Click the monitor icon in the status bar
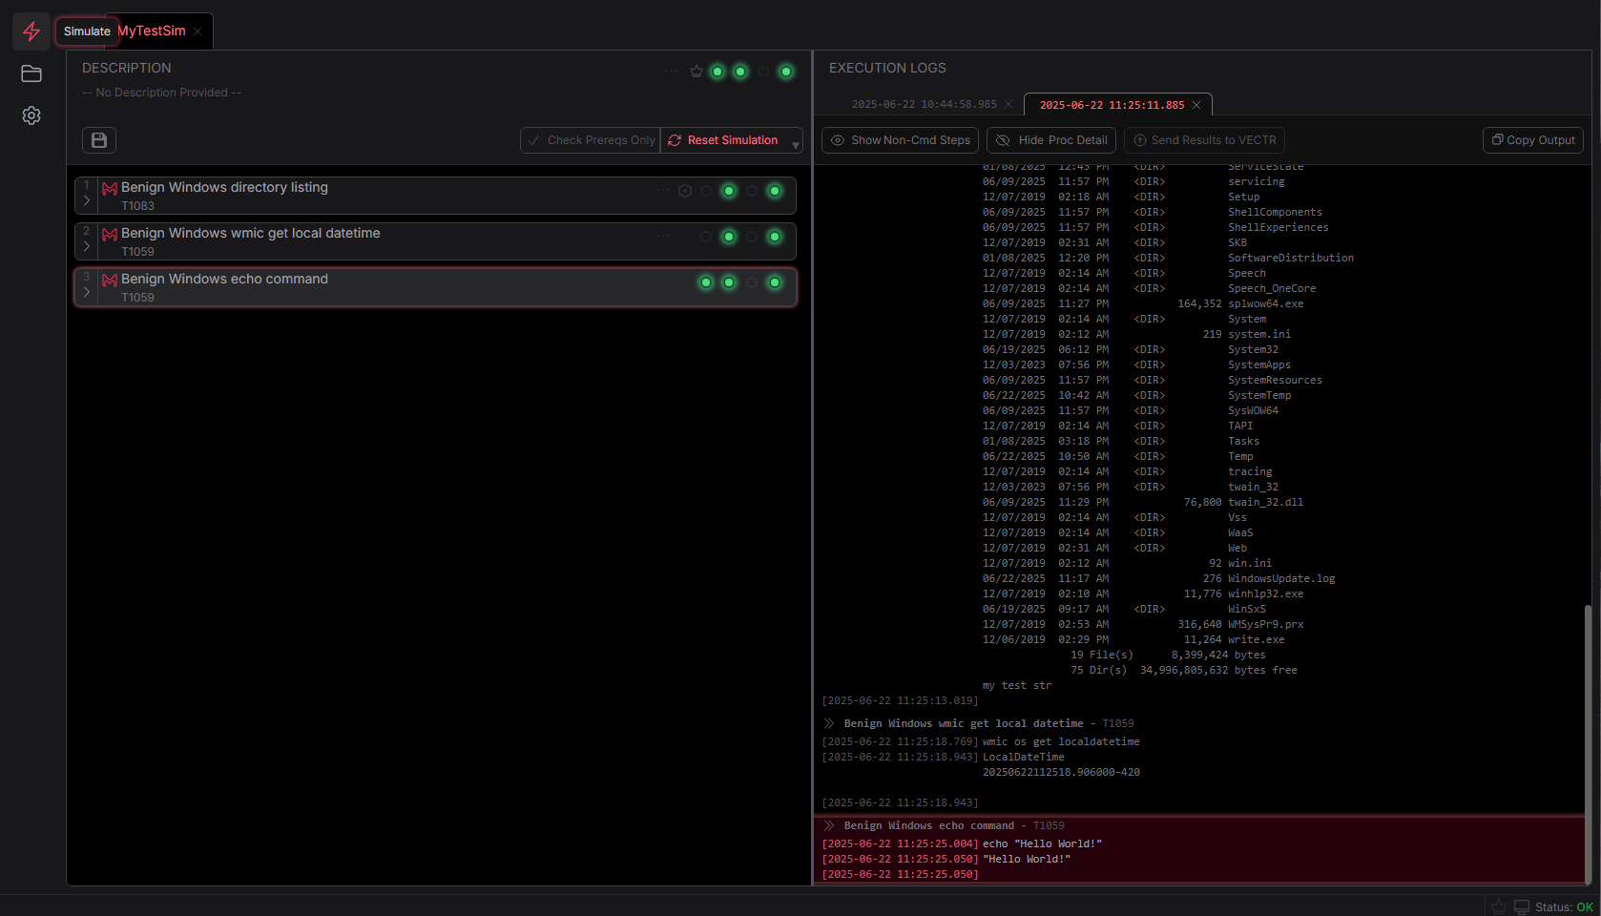The width and height of the screenshot is (1601, 916). 1520,906
